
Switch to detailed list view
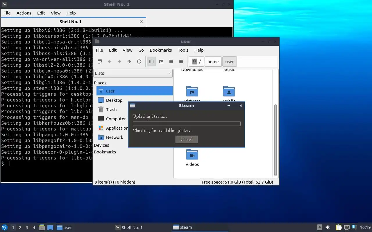click(181, 61)
